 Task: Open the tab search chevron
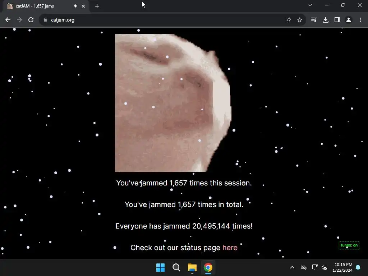(310, 5)
